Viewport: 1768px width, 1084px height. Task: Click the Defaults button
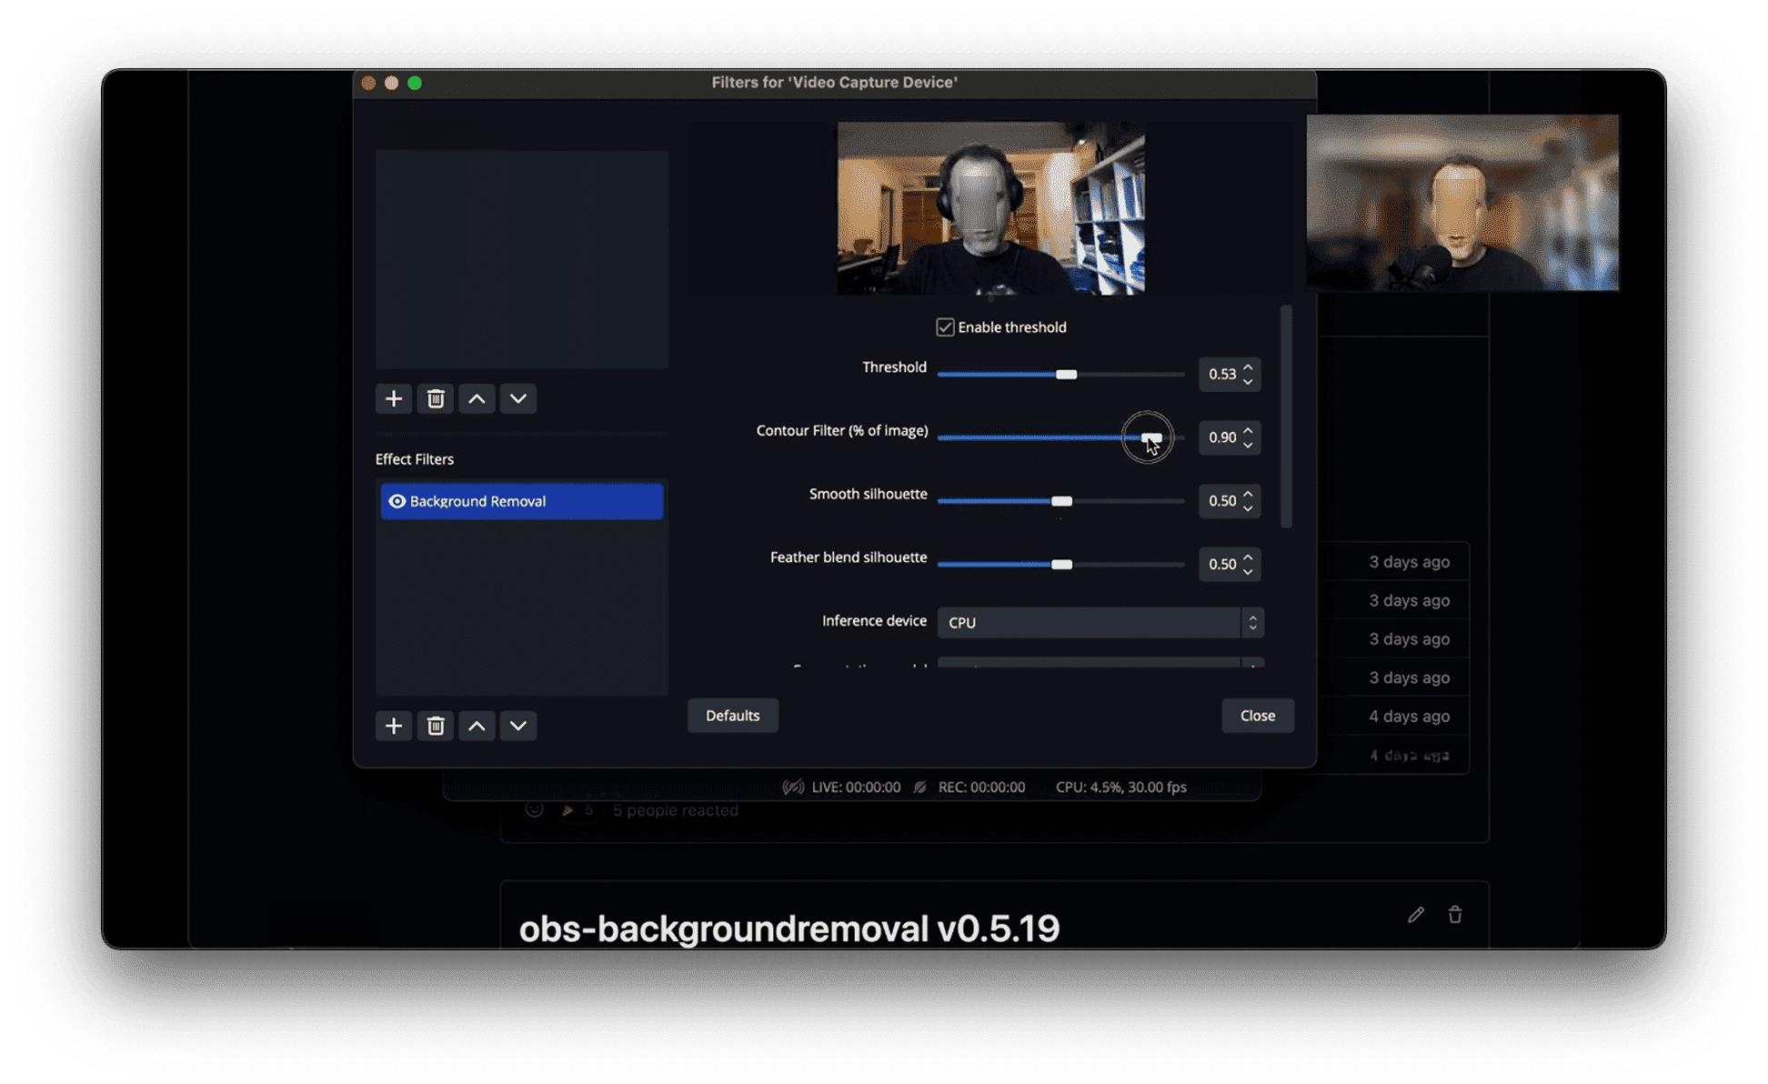[733, 716]
